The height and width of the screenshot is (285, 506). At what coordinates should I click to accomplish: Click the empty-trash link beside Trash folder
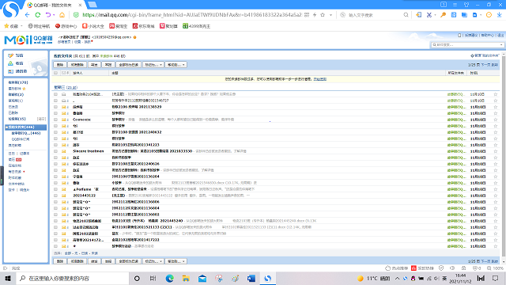point(41,119)
